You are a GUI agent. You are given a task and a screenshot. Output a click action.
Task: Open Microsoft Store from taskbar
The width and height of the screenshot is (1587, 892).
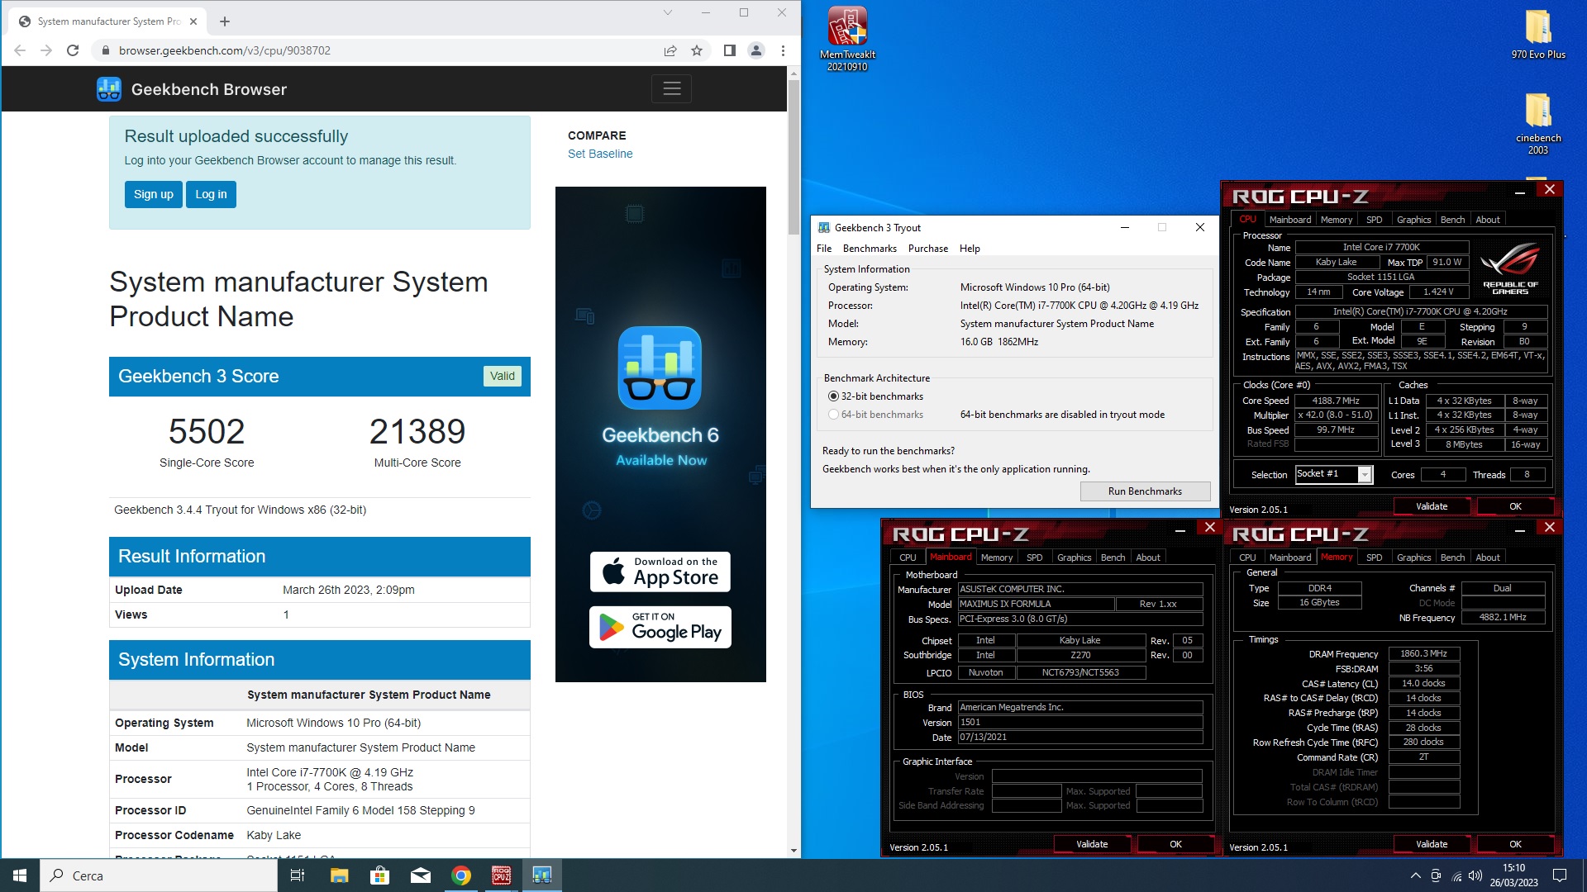pyautogui.click(x=379, y=875)
